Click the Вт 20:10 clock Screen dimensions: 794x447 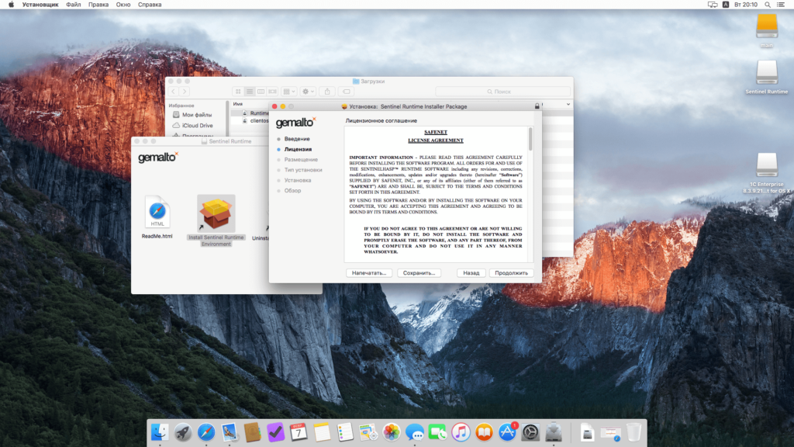(x=746, y=5)
